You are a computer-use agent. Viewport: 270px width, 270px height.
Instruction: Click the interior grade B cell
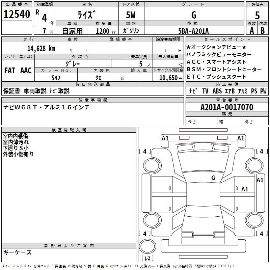263,31
